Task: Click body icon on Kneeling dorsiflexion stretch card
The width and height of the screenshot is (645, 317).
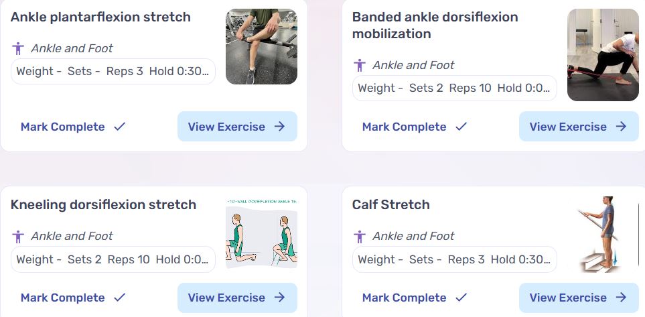Action: (x=18, y=236)
